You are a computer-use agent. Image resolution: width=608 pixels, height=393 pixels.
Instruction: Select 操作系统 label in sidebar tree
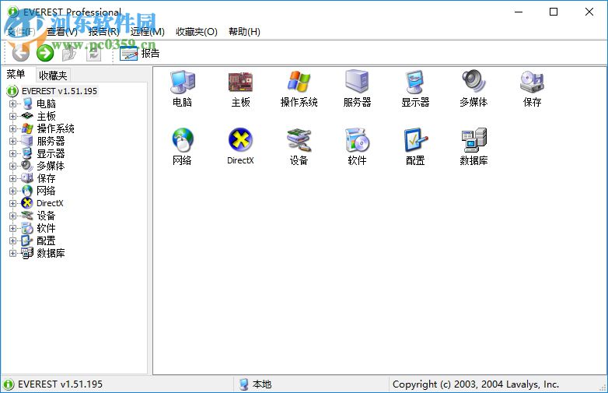click(x=55, y=128)
